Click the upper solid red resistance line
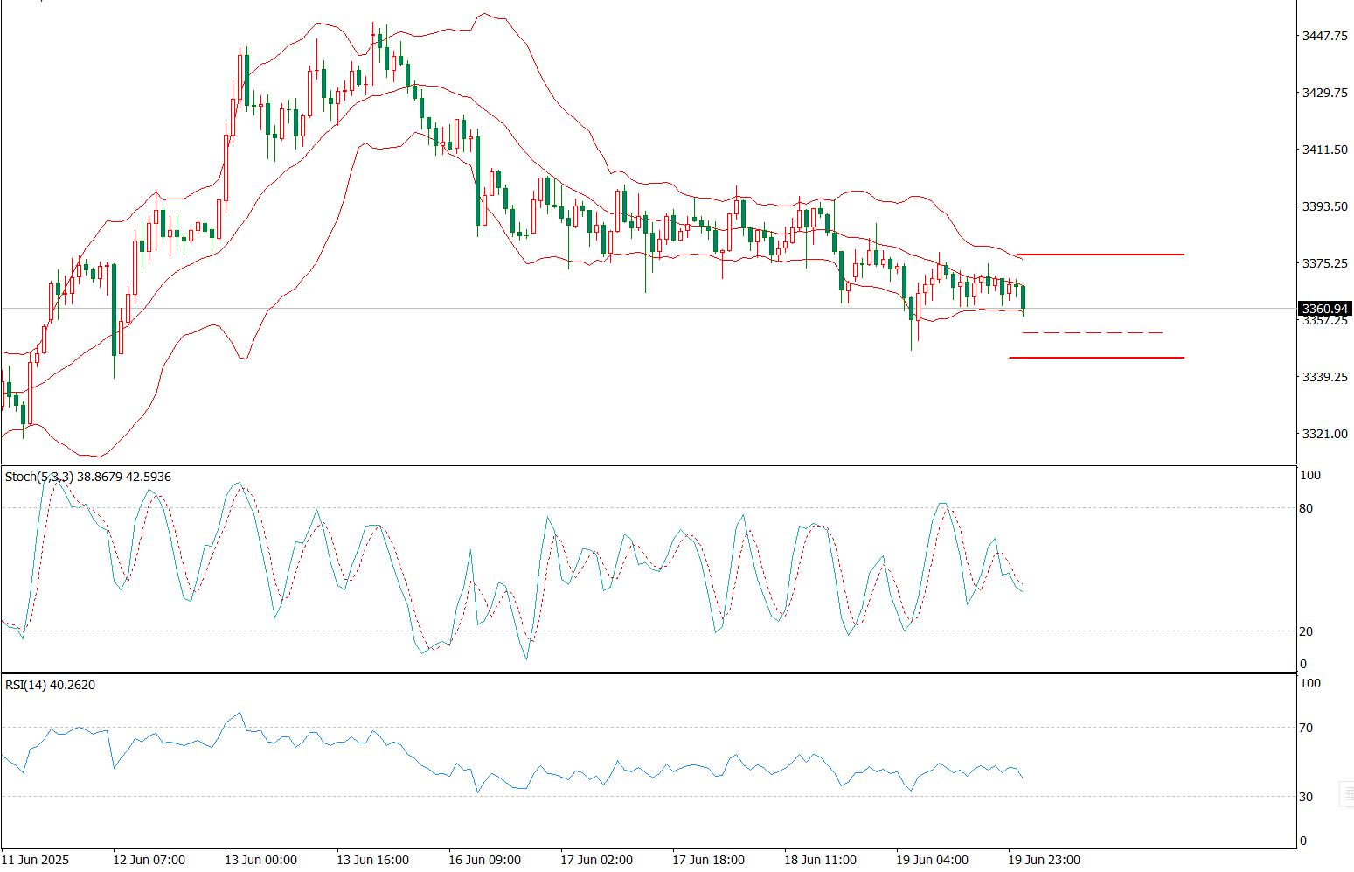The width and height of the screenshot is (1354, 872). [x=1100, y=255]
